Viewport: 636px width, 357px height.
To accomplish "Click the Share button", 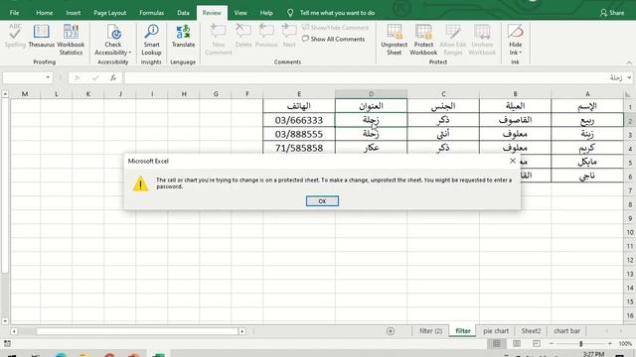I will [612, 13].
